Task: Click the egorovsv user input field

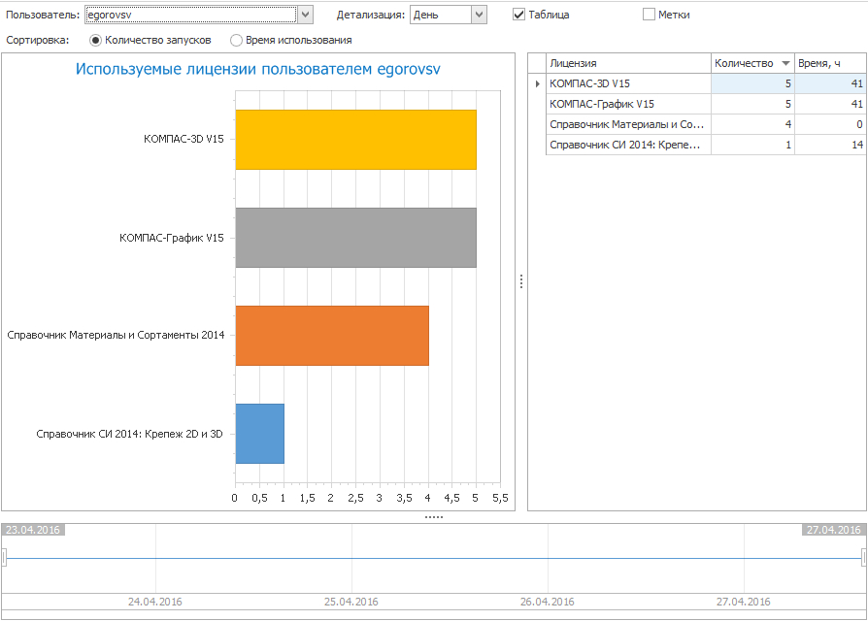Action: [x=190, y=15]
